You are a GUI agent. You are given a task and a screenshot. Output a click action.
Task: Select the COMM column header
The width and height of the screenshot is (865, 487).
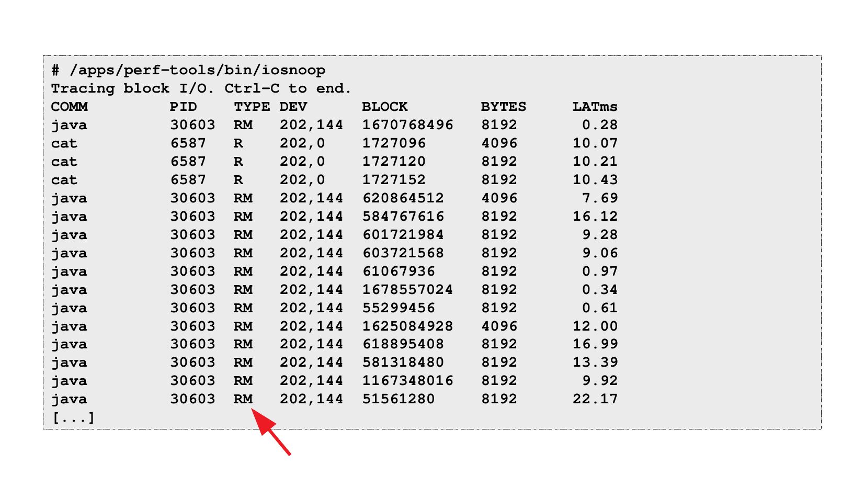click(70, 107)
